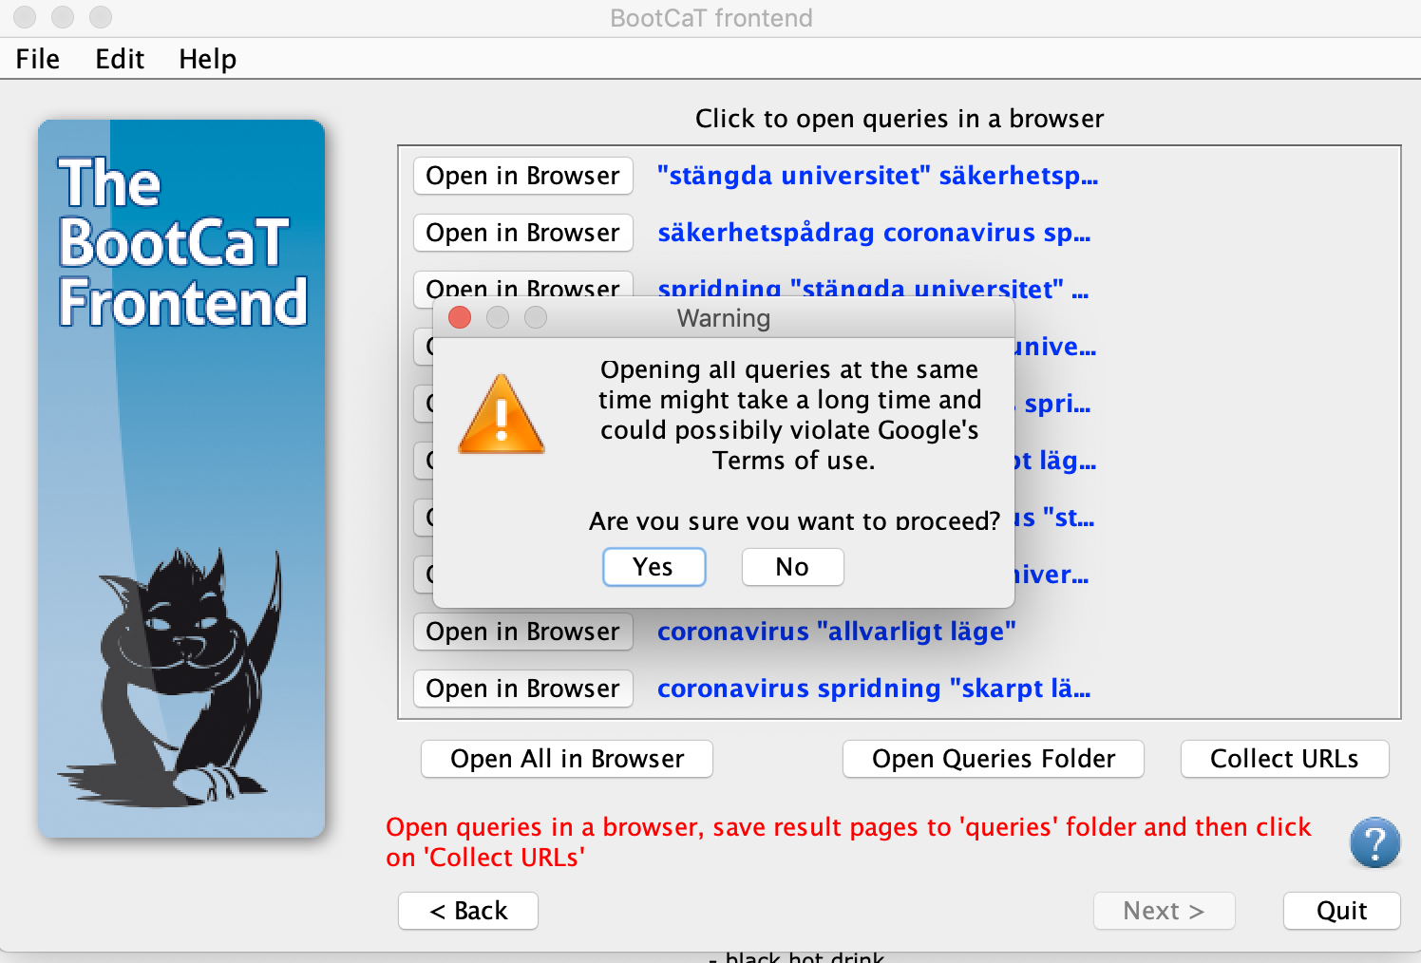Open the Edit menu
This screenshot has width=1421, height=963.
click(120, 59)
